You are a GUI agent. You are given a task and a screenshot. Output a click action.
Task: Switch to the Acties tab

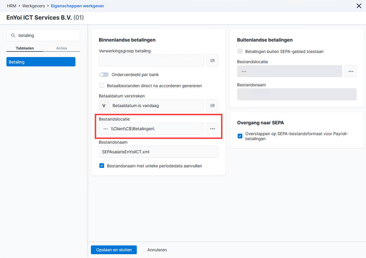62,48
